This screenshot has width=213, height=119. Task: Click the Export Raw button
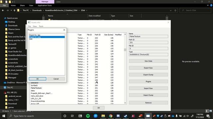pyautogui.click(x=148, y=68)
